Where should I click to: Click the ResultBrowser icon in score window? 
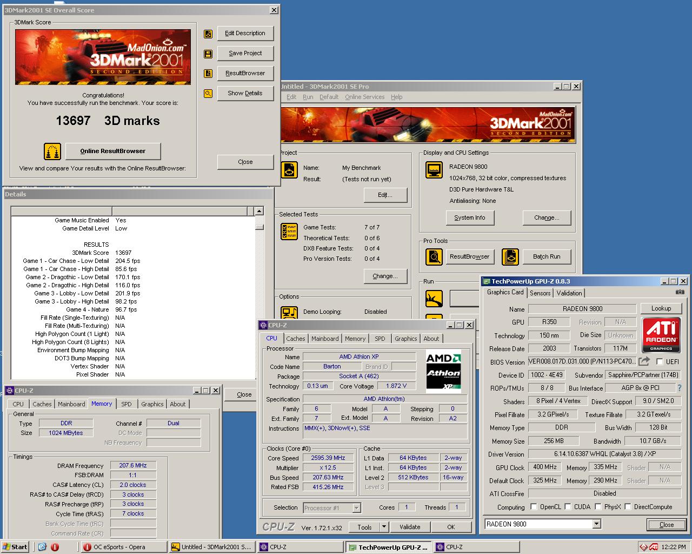click(x=208, y=74)
